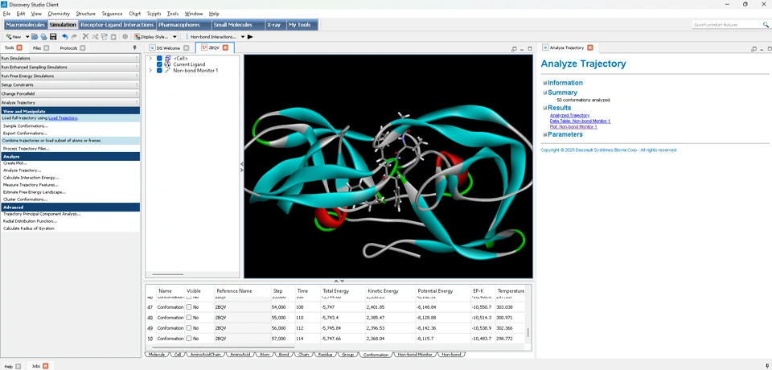772x370 pixels.
Task: Expand the Parameters section
Action: point(544,134)
